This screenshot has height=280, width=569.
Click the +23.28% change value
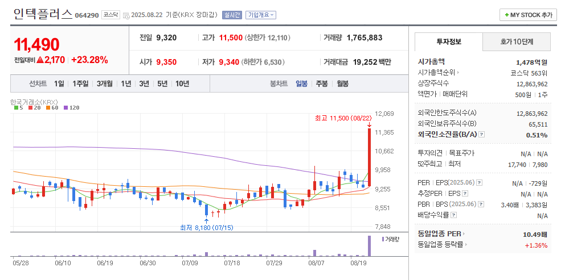point(89,60)
